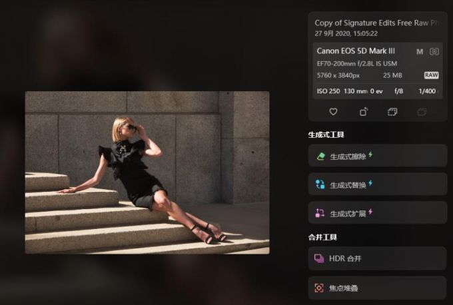The height and width of the screenshot is (305, 453).
Task: Click the 1/400 shutter speed
Action: (427, 91)
